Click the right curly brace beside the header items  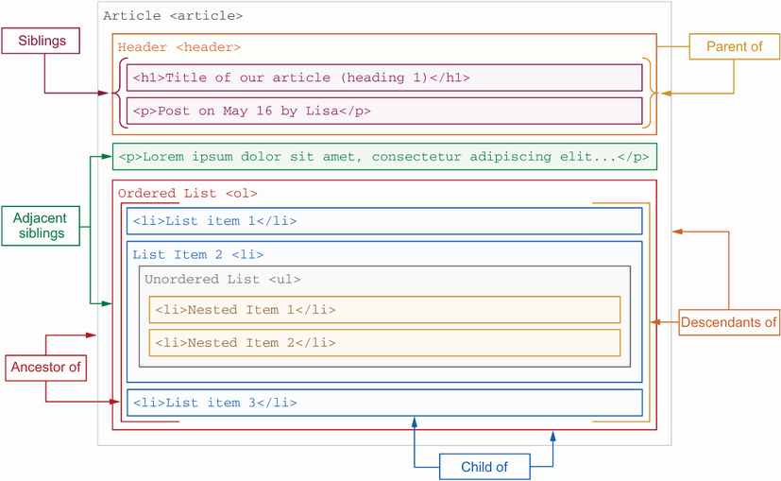[647, 93]
